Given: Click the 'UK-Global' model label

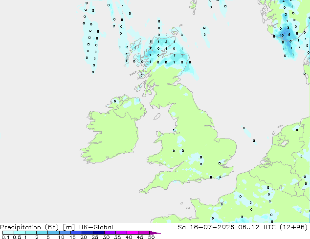Looking at the screenshot, I should coord(96,227).
